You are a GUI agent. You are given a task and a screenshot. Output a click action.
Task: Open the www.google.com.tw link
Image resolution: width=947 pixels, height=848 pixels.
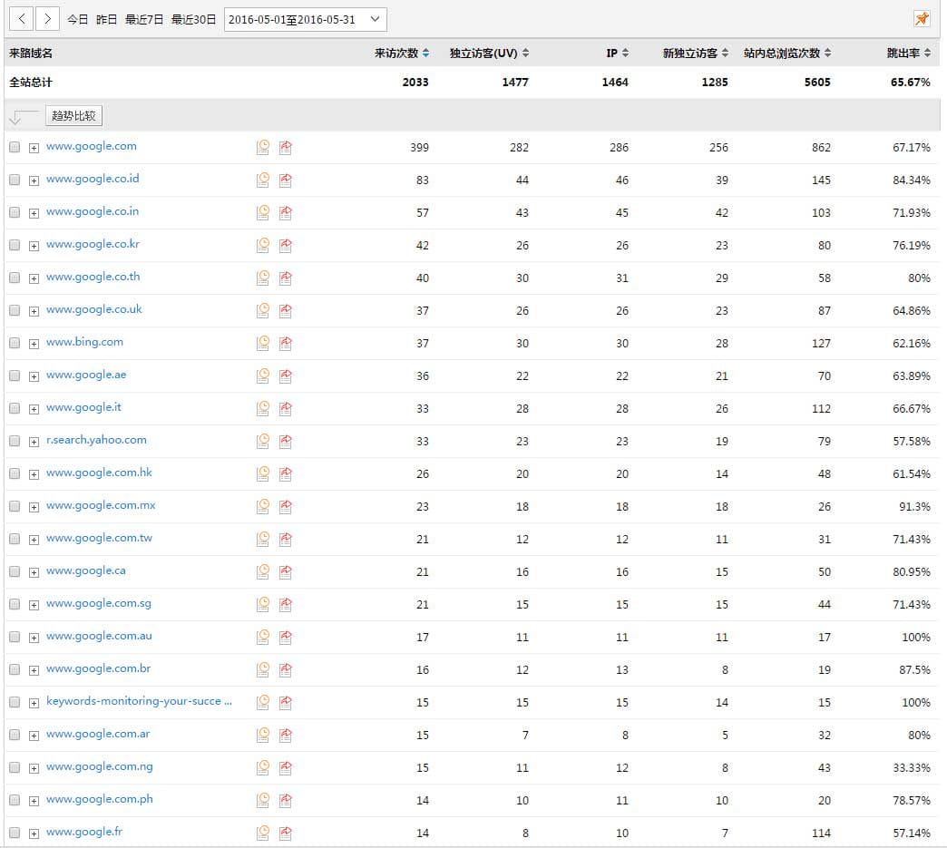point(99,538)
